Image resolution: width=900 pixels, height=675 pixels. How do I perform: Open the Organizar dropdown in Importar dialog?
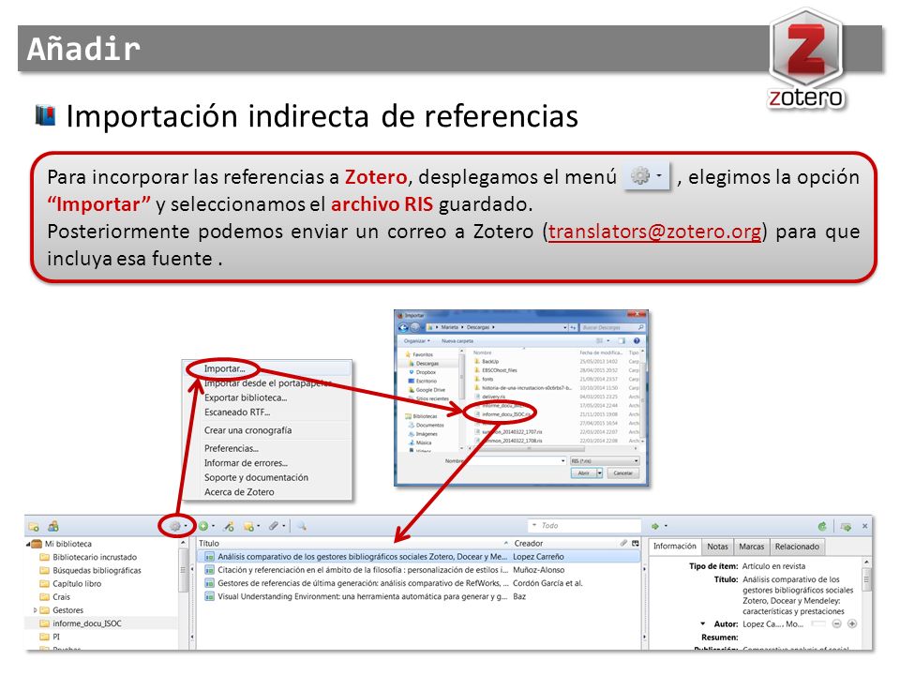click(x=416, y=341)
